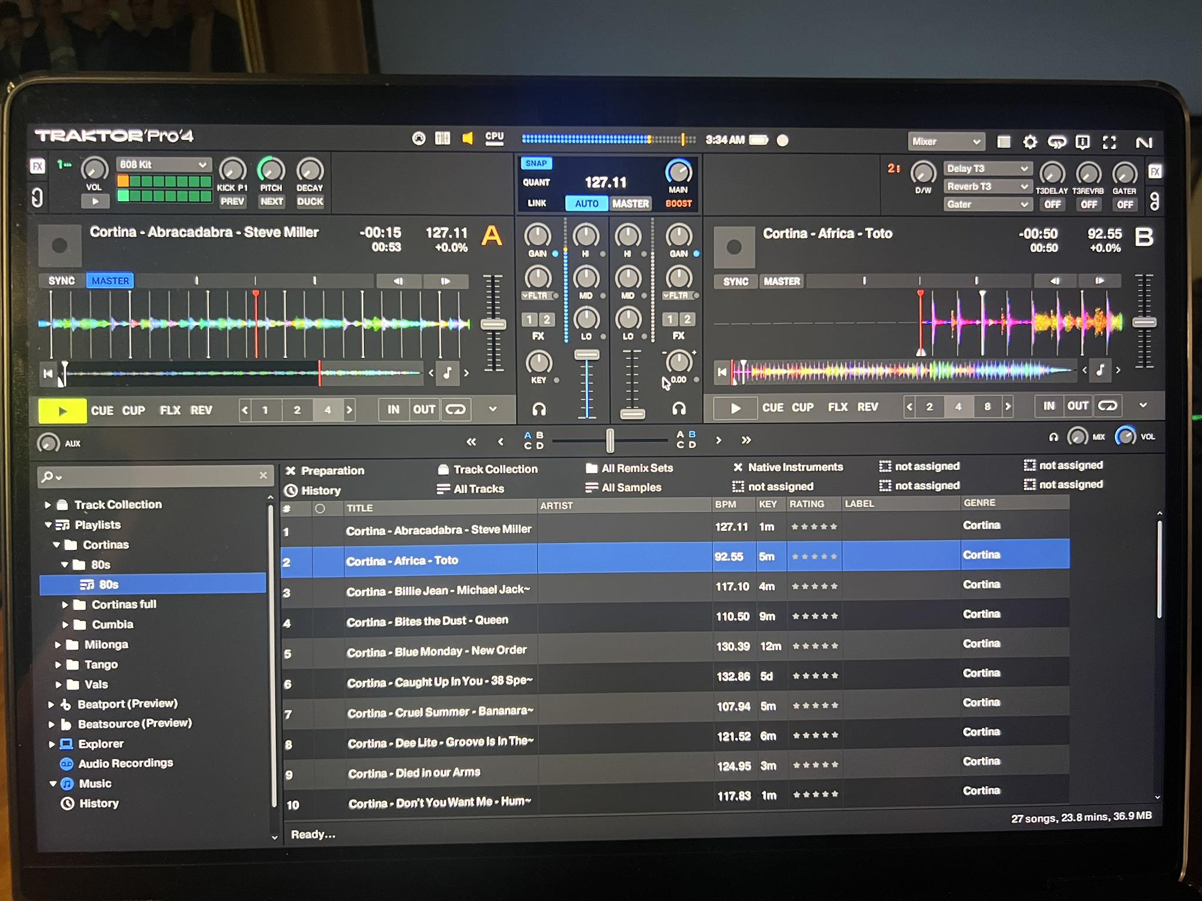Image resolution: width=1202 pixels, height=901 pixels.
Task: Open the Gater effect dropdown
Action: click(x=987, y=205)
